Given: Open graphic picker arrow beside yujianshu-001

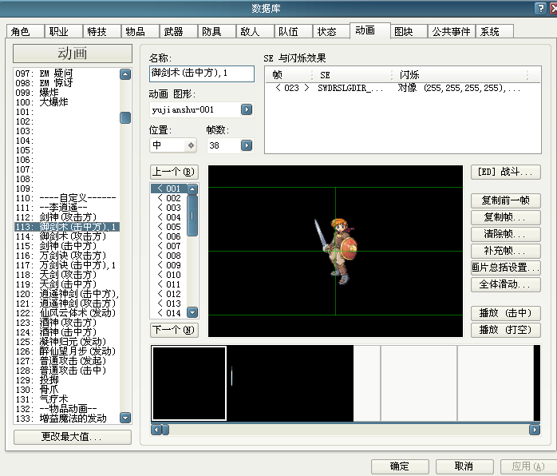Looking at the screenshot, I should point(247,109).
